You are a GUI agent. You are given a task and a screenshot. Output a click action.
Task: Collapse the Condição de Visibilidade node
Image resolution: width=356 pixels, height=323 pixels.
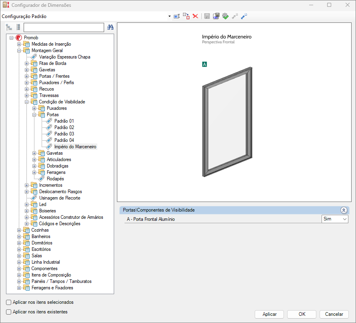coord(26,102)
